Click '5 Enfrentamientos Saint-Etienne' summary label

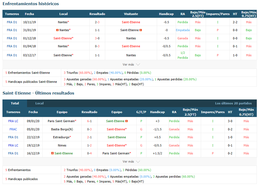28,73
